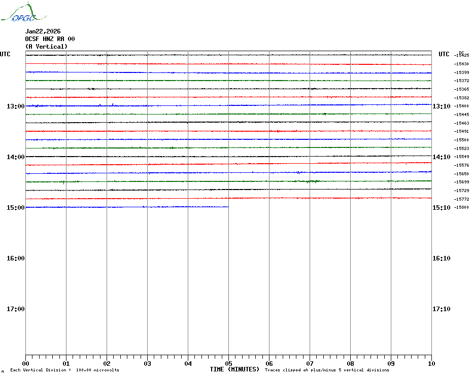
Task: Select the date text Jan22,2026
Action: point(43,31)
